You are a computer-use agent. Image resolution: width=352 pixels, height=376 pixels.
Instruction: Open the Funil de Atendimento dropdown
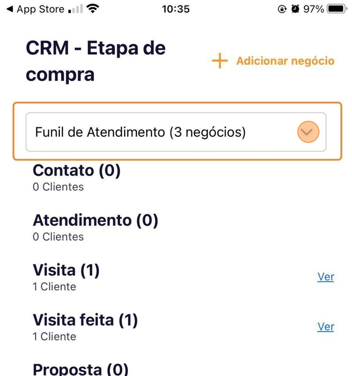point(308,132)
